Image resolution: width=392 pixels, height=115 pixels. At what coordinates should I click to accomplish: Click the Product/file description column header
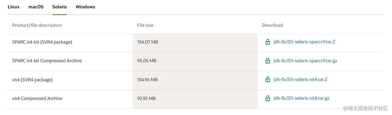[x=37, y=25]
